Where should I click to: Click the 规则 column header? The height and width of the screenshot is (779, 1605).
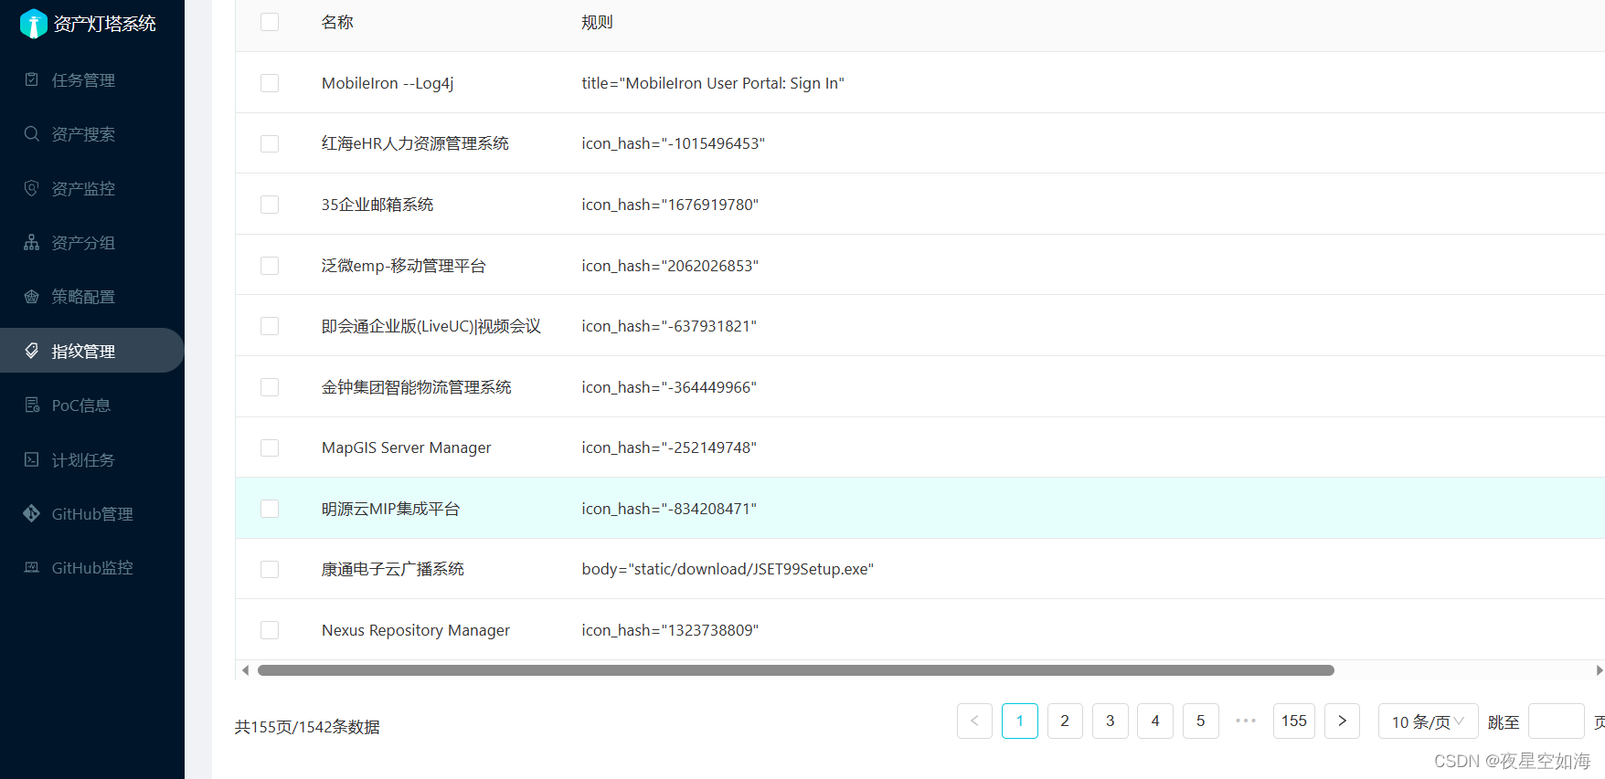point(598,22)
